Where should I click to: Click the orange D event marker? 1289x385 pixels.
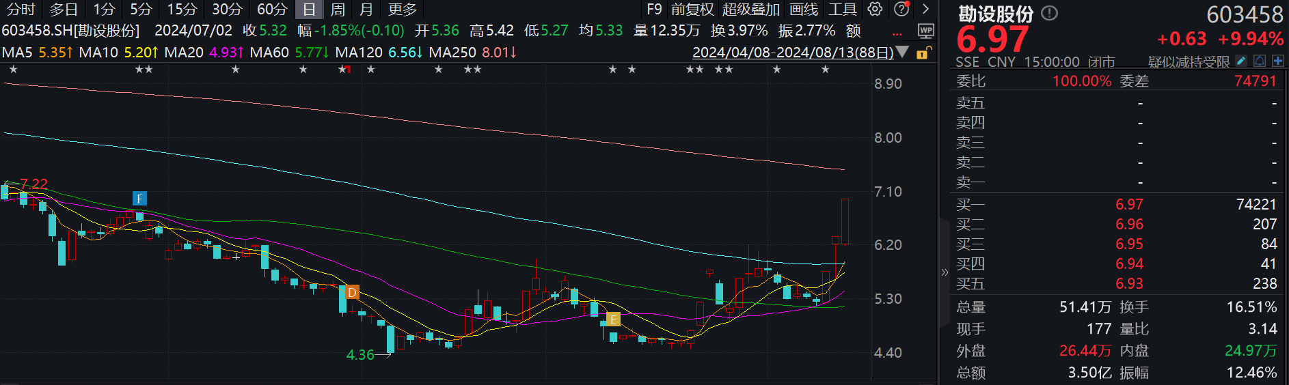click(x=352, y=292)
